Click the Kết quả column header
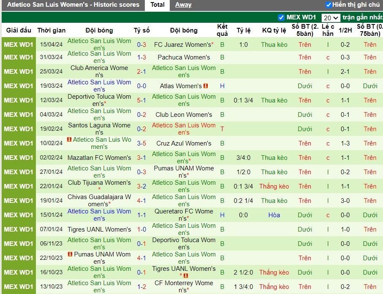Image resolution: width=383 pixels, height=294 pixels. coord(222,30)
